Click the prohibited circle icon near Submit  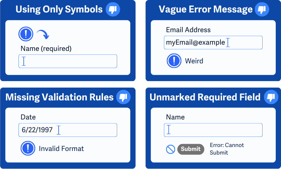pyautogui.click(x=170, y=149)
